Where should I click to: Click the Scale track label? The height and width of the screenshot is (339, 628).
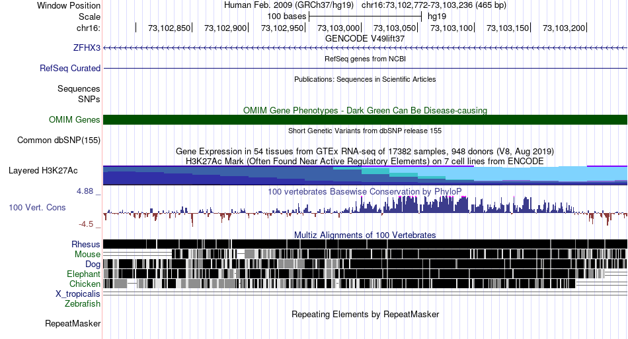89,16
